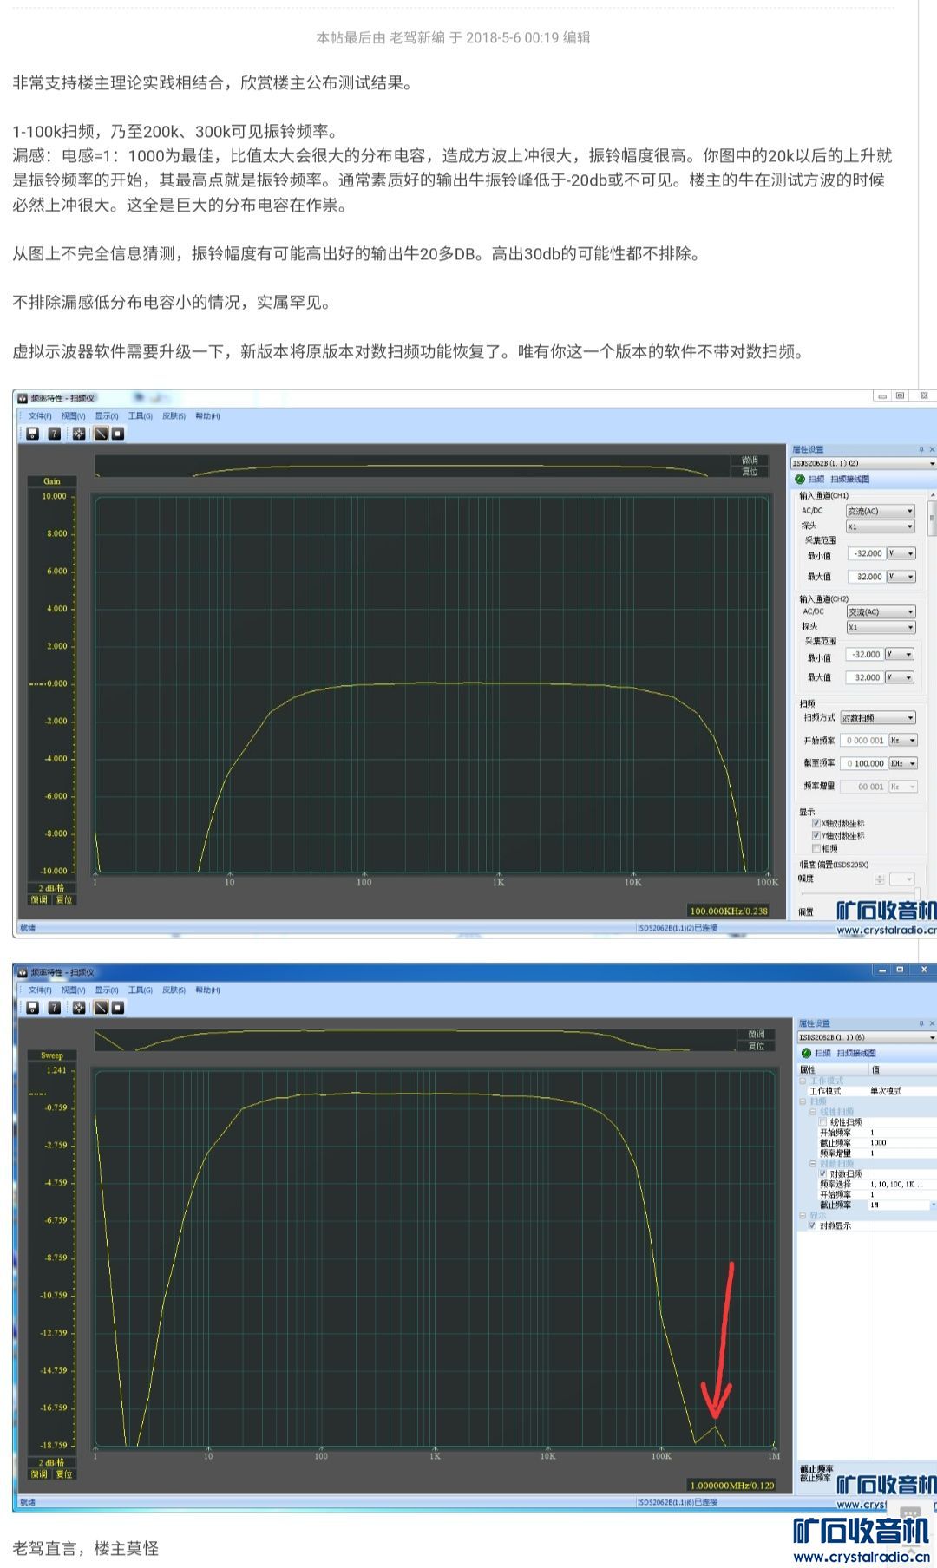Open 显示(X) menu in upper window
This screenshot has width=937, height=1568.
tap(107, 416)
